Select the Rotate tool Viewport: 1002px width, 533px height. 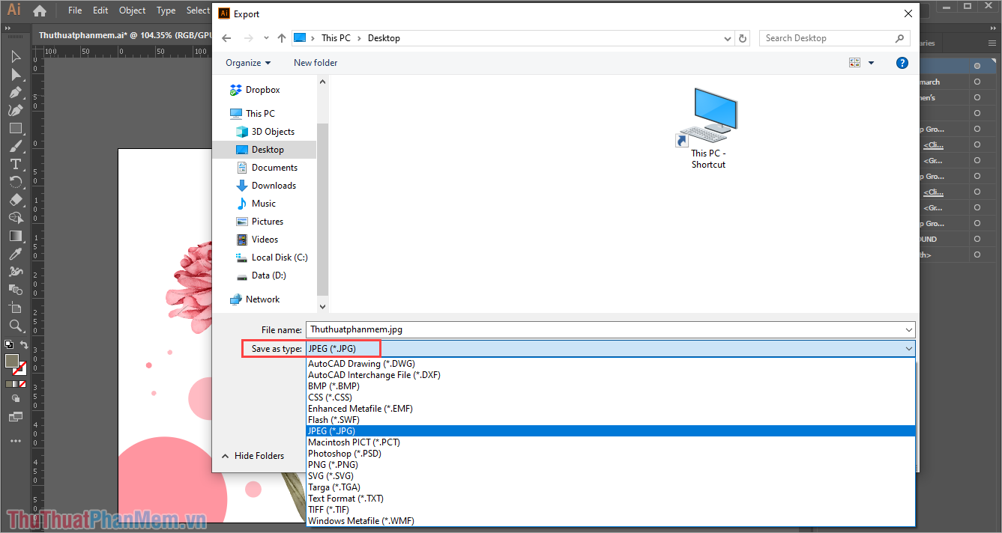[x=15, y=182]
